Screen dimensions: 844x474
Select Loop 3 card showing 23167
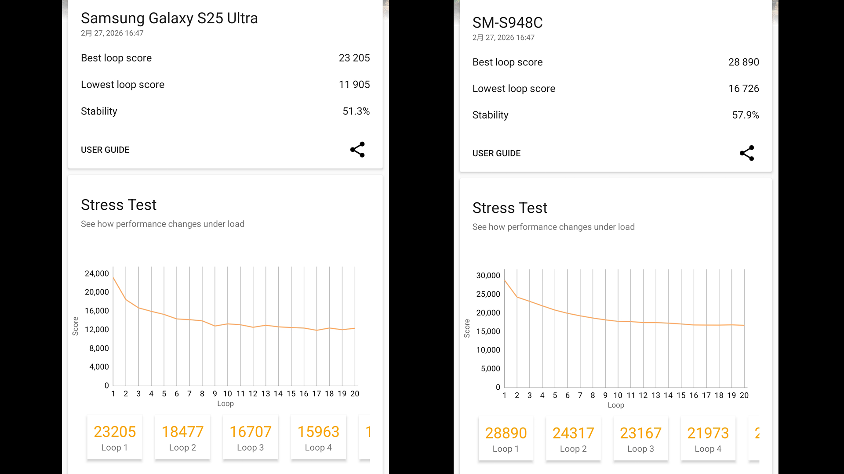tap(640, 439)
